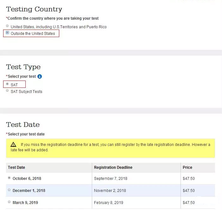
Task: Choose SAT Subject Tests radio button
Action: click(7, 90)
